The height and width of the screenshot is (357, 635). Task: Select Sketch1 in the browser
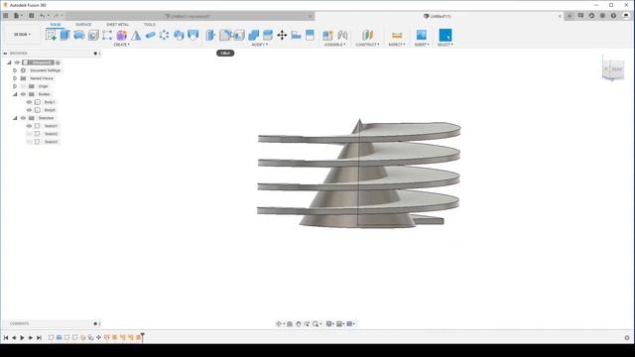coord(51,126)
